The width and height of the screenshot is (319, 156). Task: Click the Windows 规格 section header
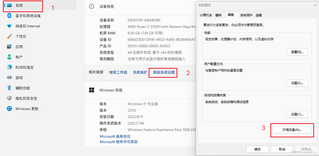pos(111,90)
